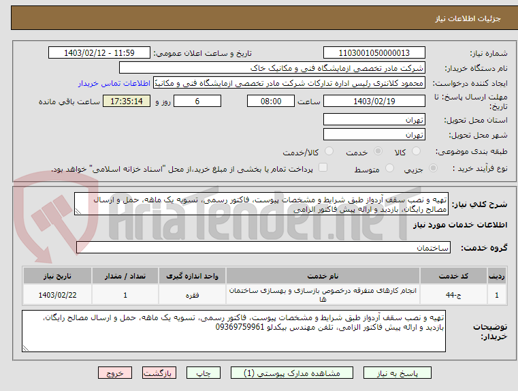Click the شرح کلی نیاز text area
The image size is (518, 391).
[261, 204]
